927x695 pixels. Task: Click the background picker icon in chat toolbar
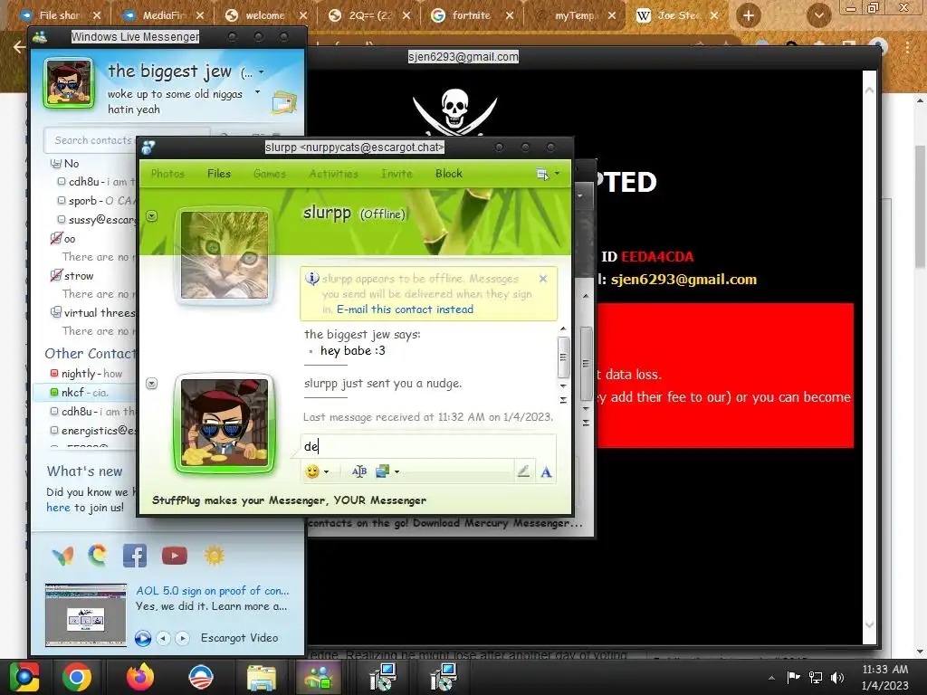(383, 471)
